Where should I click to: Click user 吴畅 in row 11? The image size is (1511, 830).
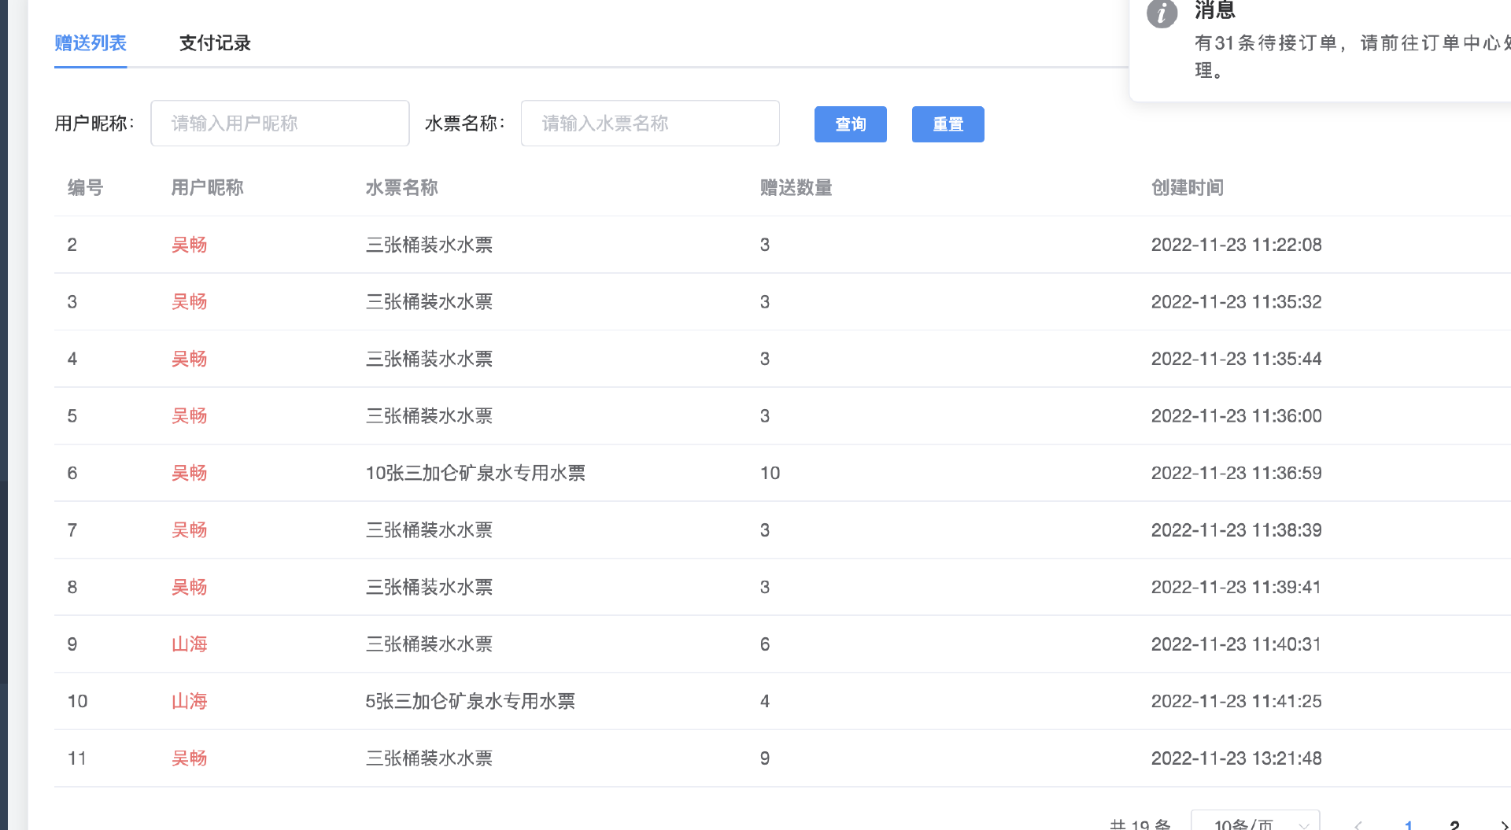click(189, 758)
